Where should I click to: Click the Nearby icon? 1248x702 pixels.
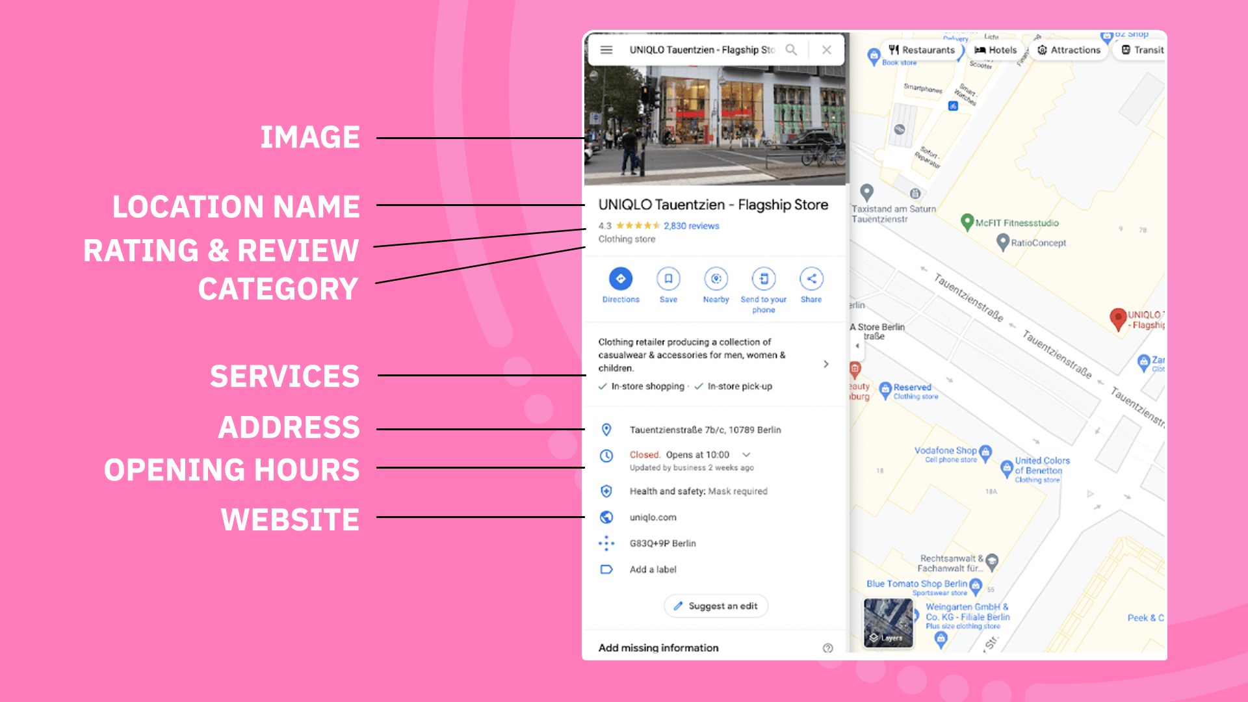point(716,279)
